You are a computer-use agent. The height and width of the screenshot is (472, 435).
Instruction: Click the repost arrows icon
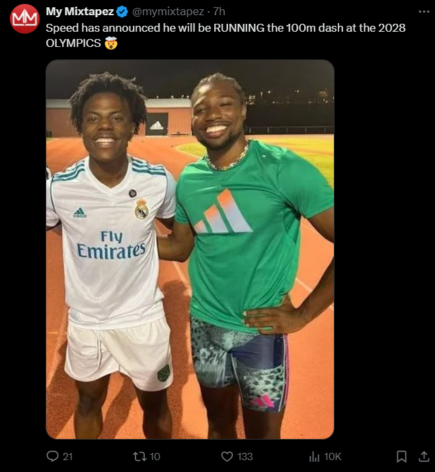[138, 456]
